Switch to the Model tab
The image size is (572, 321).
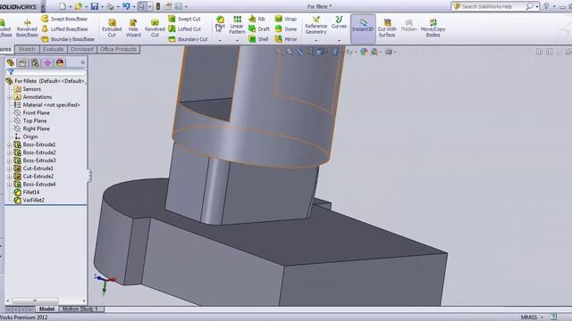(x=46, y=309)
